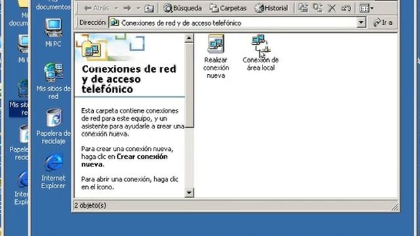
Task: Open the Búsqueda search pane
Action: [x=182, y=9]
